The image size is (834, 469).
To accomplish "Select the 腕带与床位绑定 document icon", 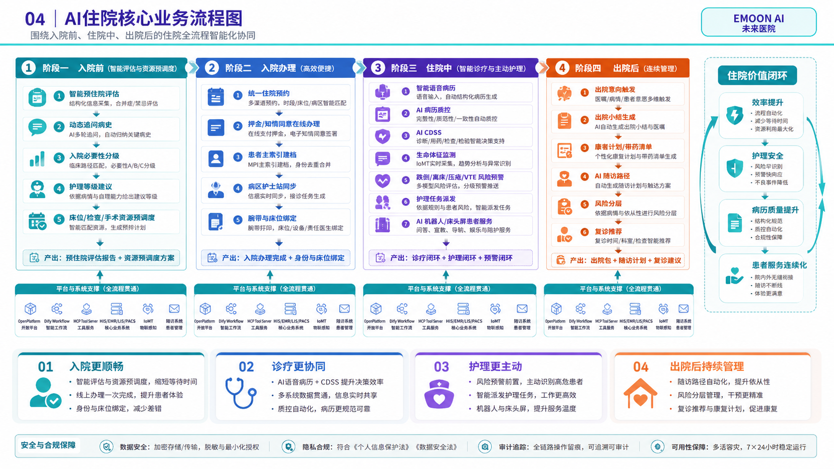I will pyautogui.click(x=215, y=222).
